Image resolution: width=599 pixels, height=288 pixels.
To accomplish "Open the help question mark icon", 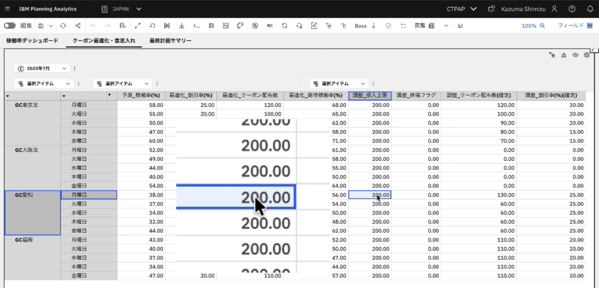I will tap(572, 9).
